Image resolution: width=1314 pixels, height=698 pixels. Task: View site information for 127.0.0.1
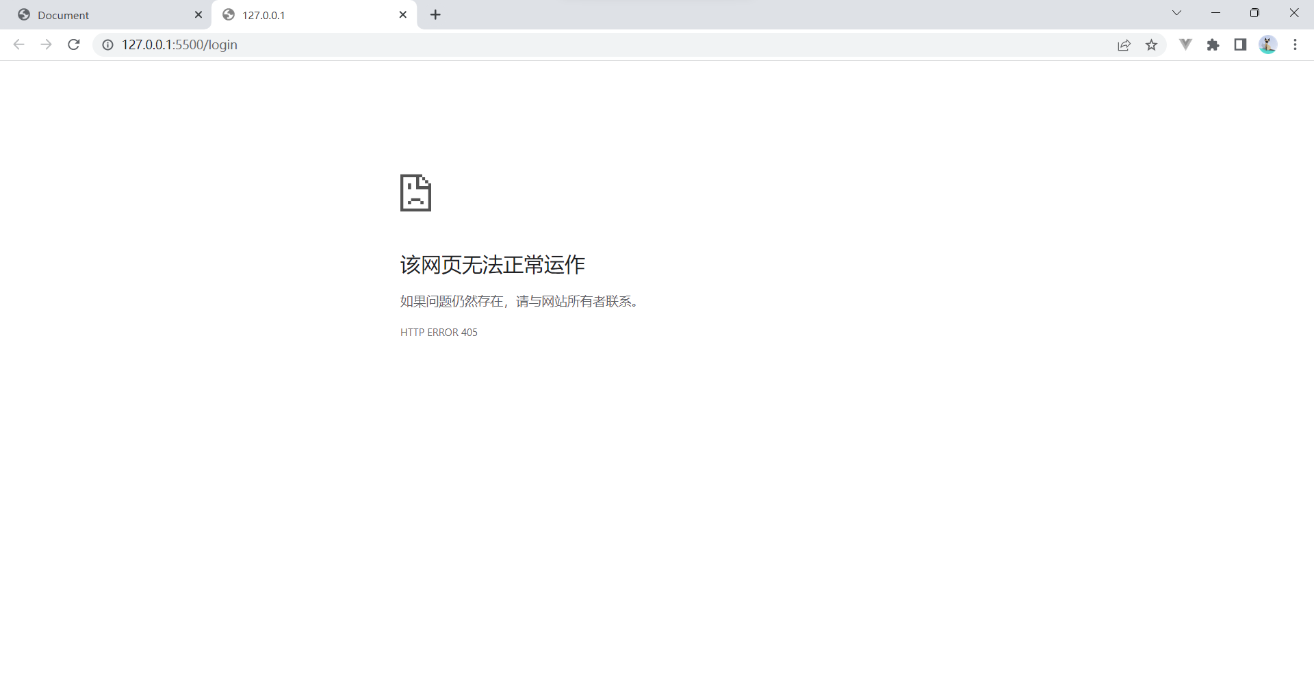(107, 44)
